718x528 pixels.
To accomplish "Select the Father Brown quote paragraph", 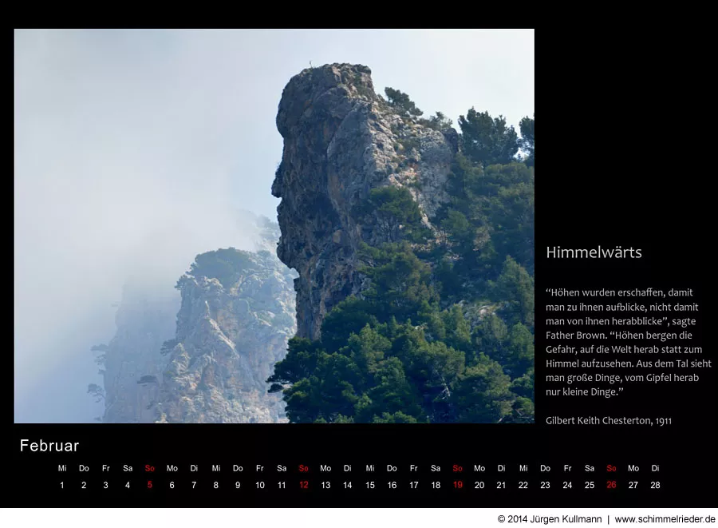I will tap(628, 342).
